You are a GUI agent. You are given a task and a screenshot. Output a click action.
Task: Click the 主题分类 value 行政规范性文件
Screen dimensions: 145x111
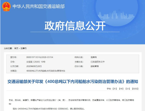coord(98,62)
